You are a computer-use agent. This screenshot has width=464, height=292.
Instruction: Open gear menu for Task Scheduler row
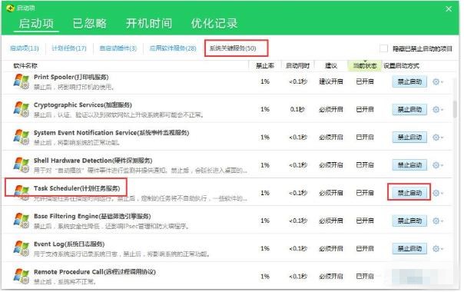tap(438, 193)
